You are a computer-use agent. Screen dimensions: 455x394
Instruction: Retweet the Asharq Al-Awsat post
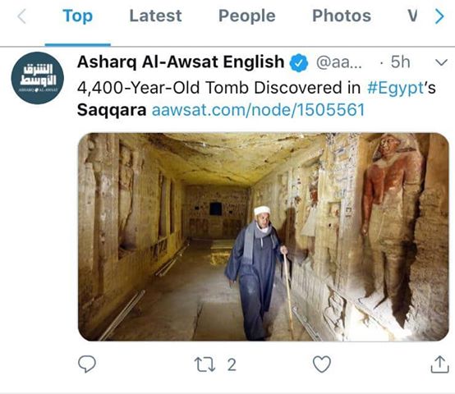click(205, 364)
